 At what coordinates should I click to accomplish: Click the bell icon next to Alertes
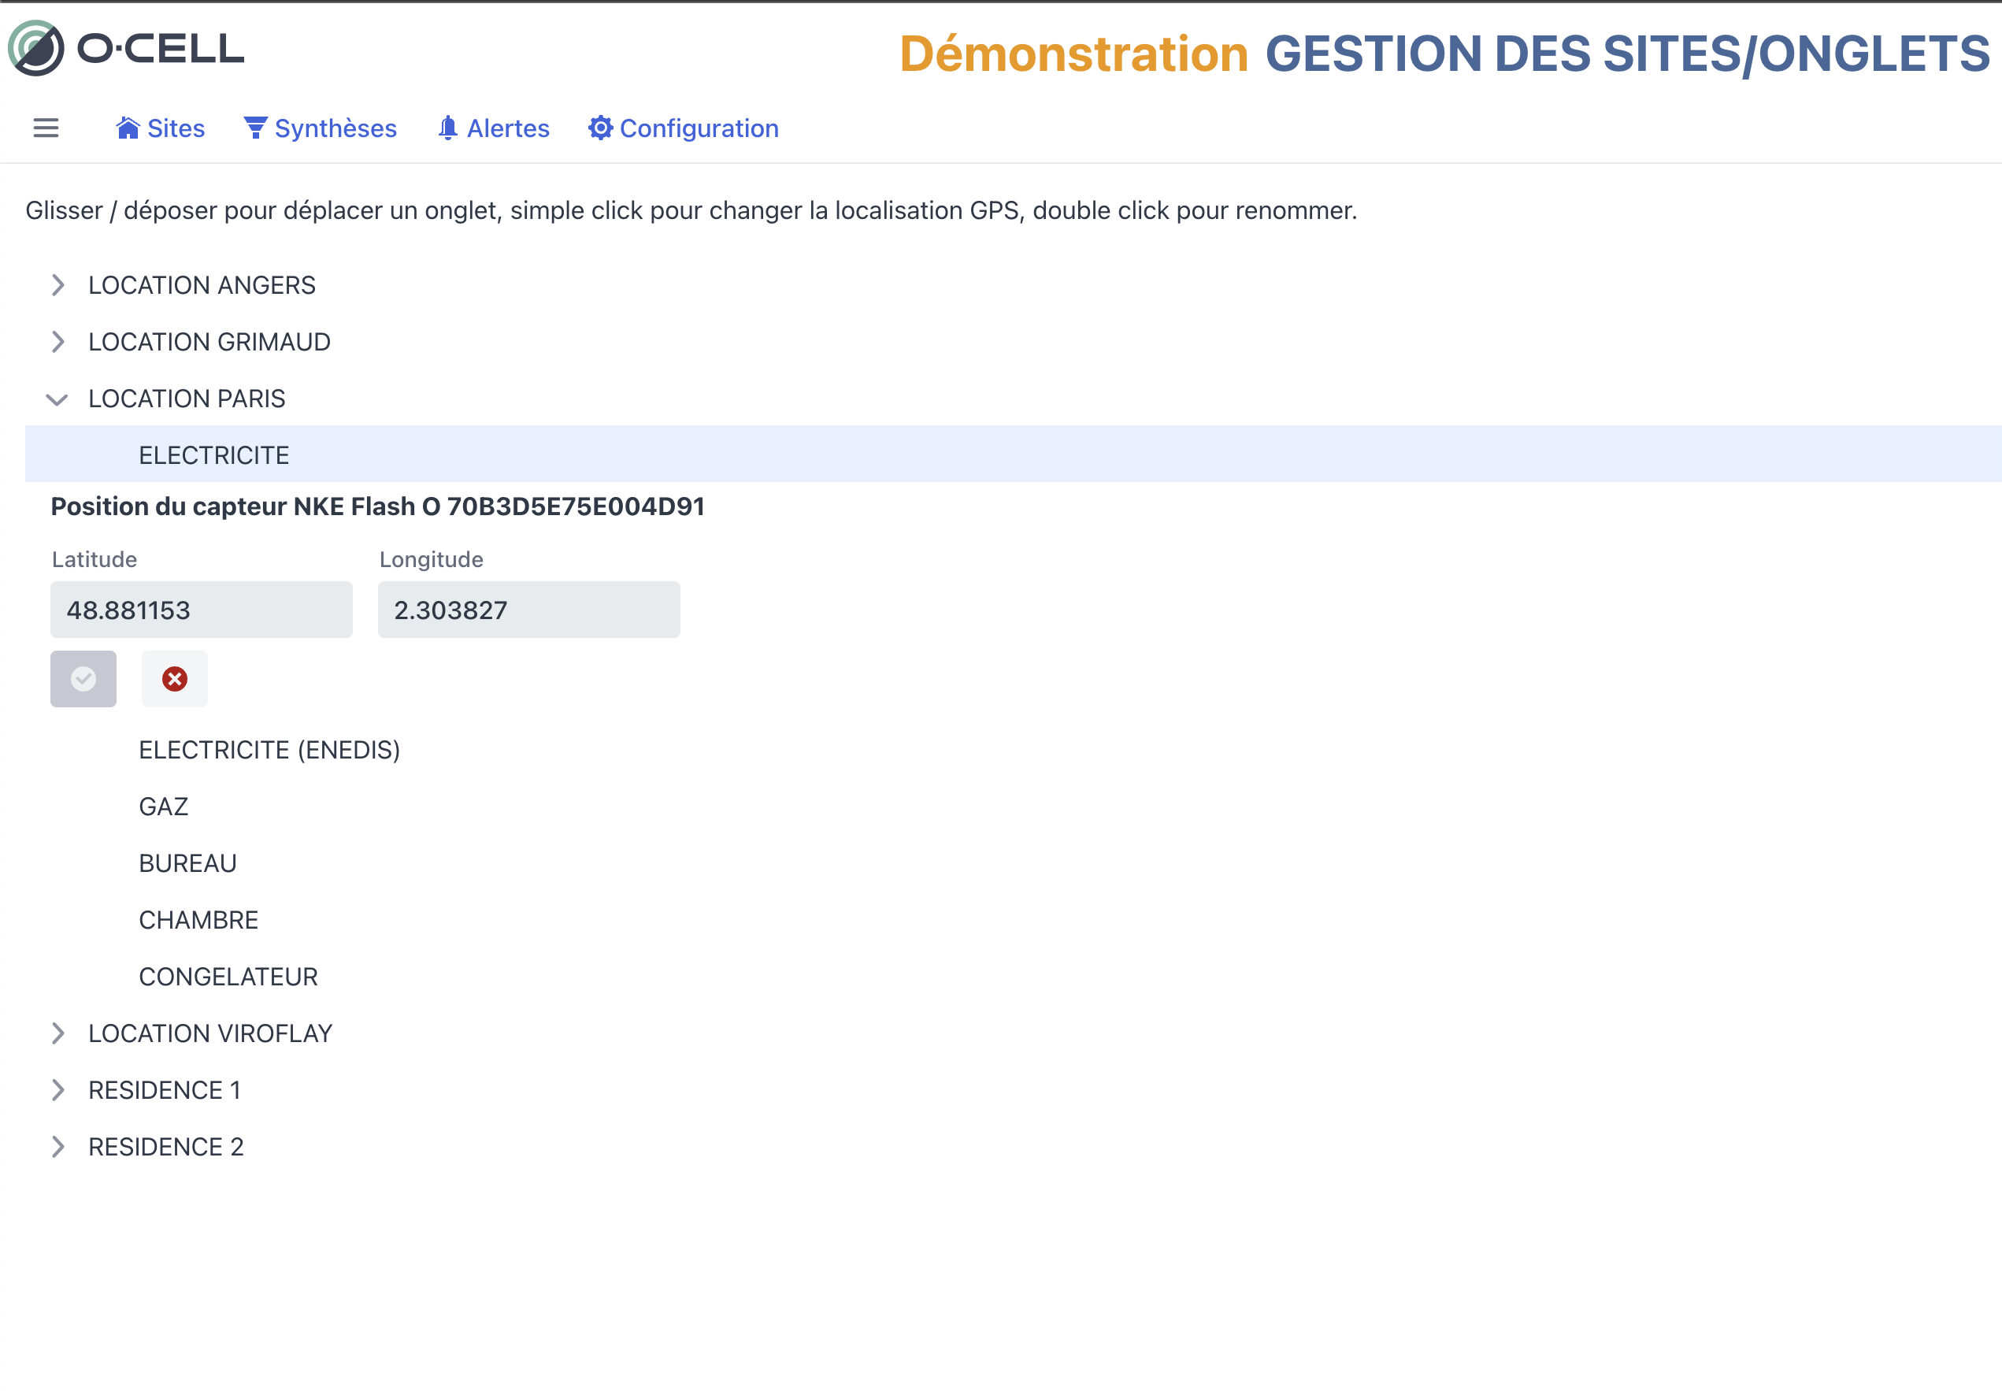(448, 128)
